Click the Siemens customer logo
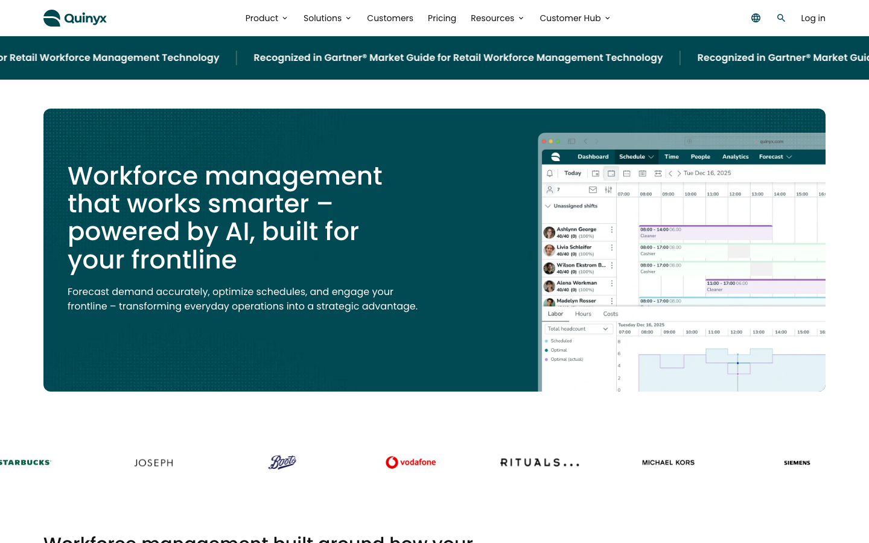 tap(797, 463)
